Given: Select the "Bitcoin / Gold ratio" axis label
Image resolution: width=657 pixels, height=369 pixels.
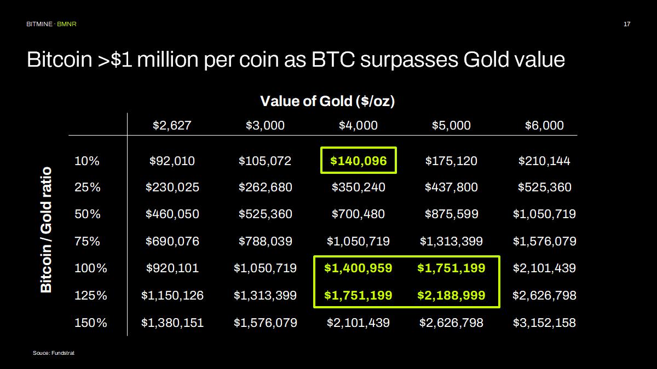Looking at the screenshot, I should coord(47,230).
